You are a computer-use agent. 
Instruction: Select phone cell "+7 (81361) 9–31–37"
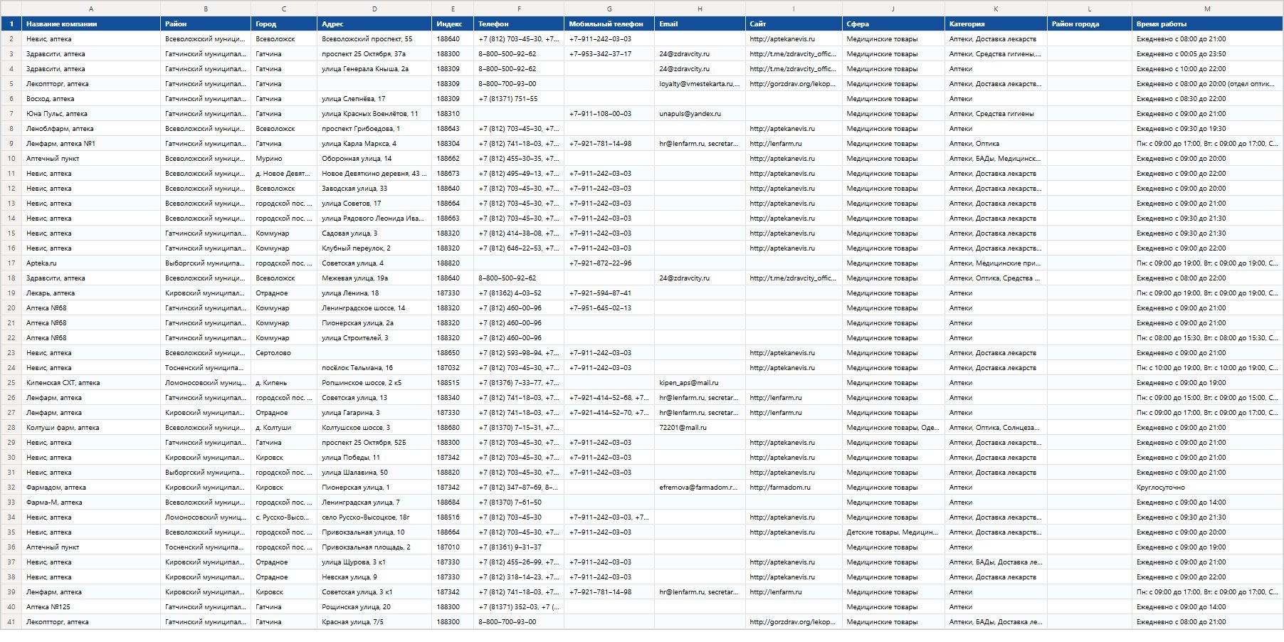pyautogui.click(x=519, y=547)
